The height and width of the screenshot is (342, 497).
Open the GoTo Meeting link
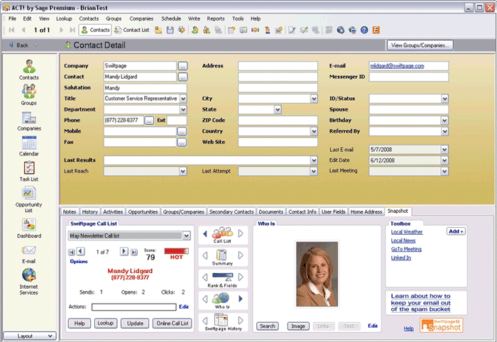click(406, 249)
